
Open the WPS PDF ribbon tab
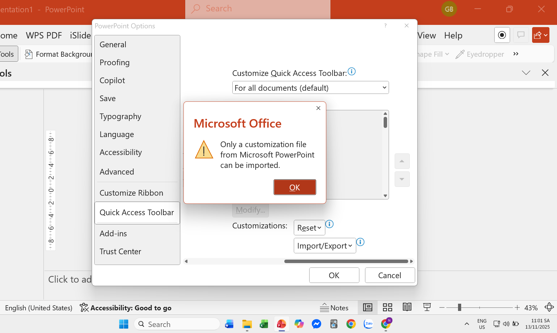pyautogui.click(x=44, y=35)
